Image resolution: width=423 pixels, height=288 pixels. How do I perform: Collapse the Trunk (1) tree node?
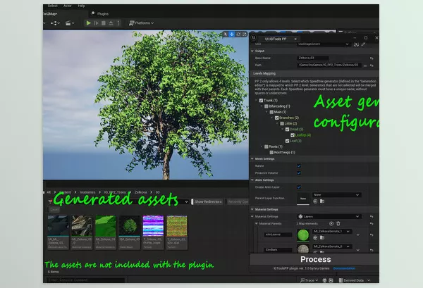click(257, 101)
